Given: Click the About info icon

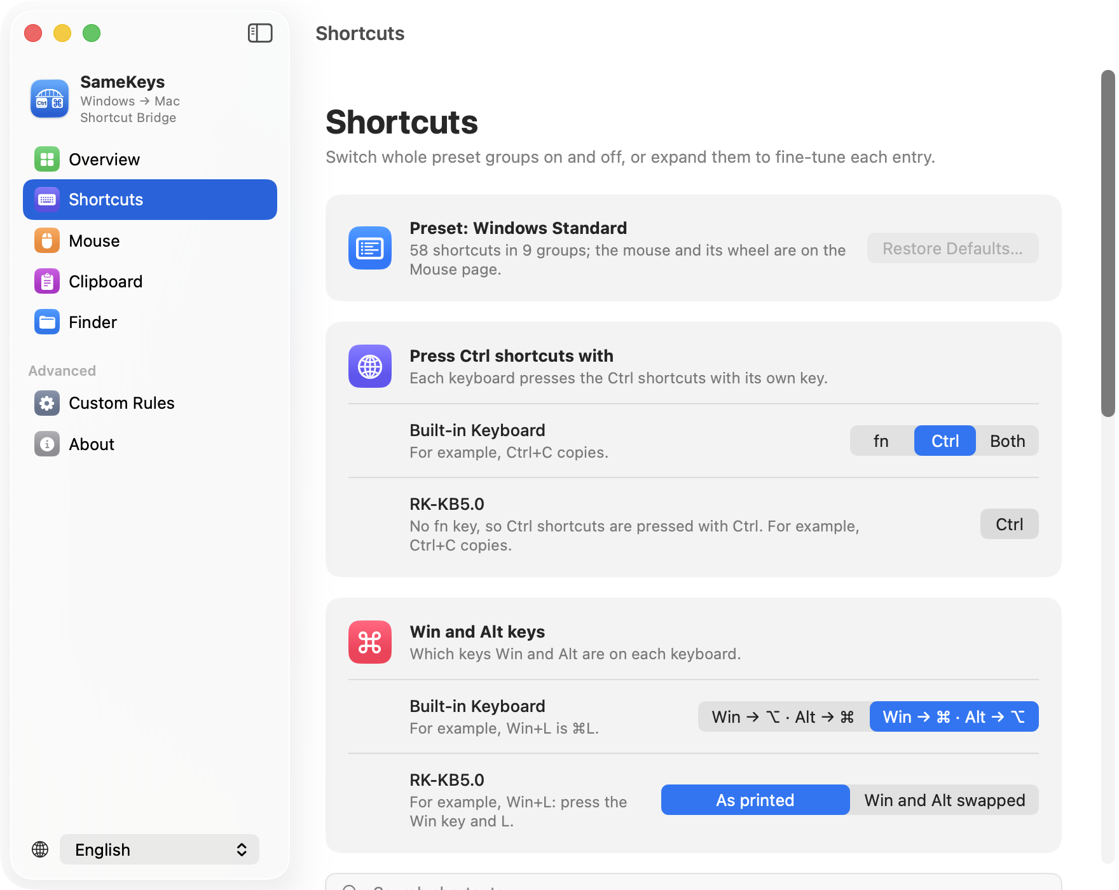Looking at the screenshot, I should [47, 444].
